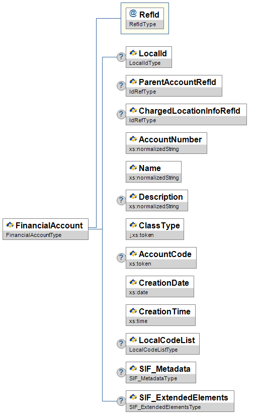Open the LocalCodeListType type label

click(x=153, y=350)
